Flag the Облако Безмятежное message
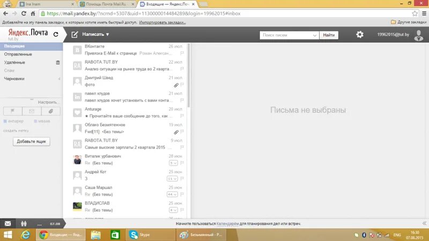This screenshot has width=429, height=241. coord(182,132)
